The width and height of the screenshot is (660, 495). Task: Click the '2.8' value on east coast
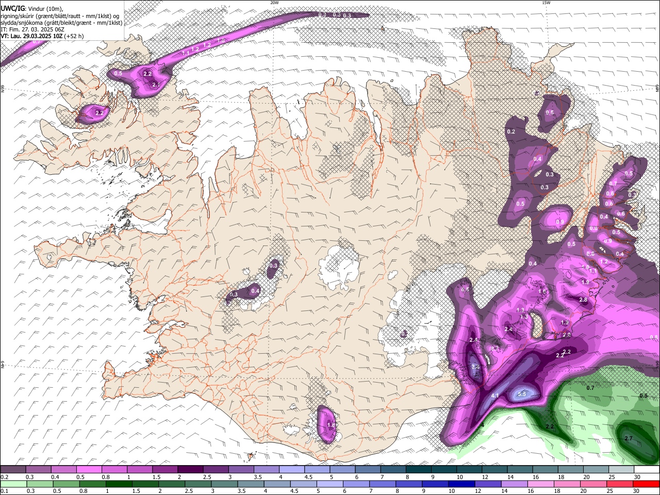pyautogui.click(x=583, y=300)
